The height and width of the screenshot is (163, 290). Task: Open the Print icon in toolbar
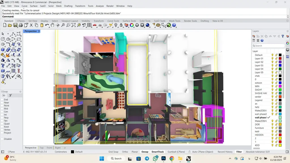coord(21,25)
